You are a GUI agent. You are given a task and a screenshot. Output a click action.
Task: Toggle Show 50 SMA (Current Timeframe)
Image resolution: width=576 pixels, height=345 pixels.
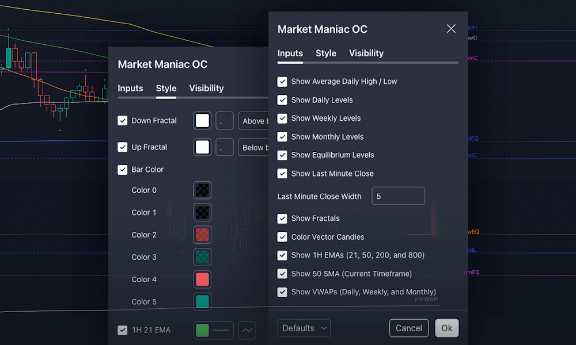282,273
